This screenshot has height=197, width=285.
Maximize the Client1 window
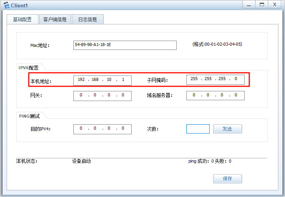tap(262, 5)
